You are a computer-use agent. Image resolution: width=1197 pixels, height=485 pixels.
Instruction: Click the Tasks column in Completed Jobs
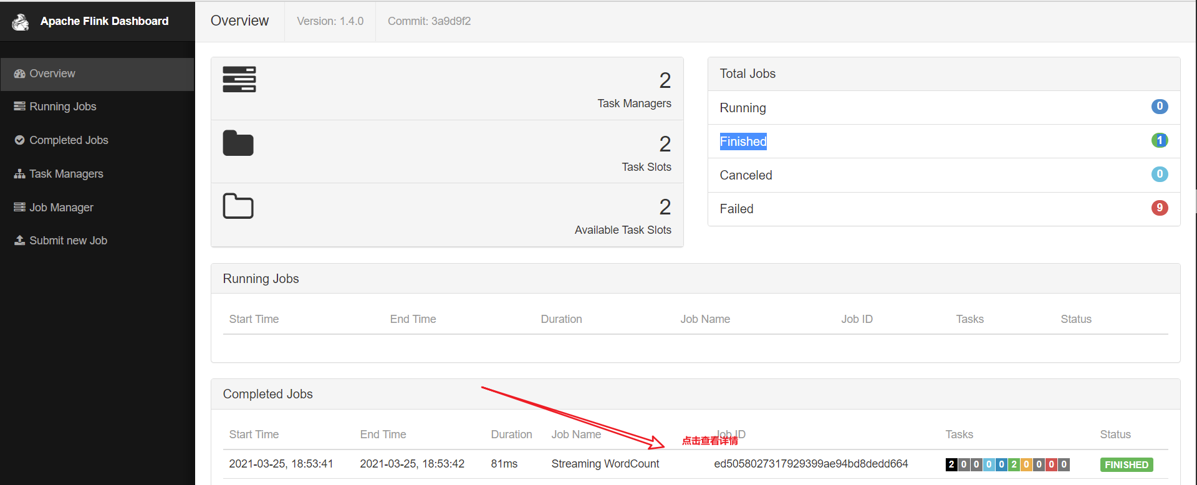tap(959, 435)
